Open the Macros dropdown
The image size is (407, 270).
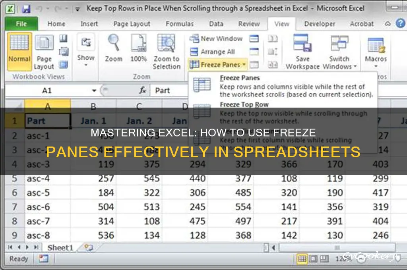pyautogui.click(x=376, y=52)
